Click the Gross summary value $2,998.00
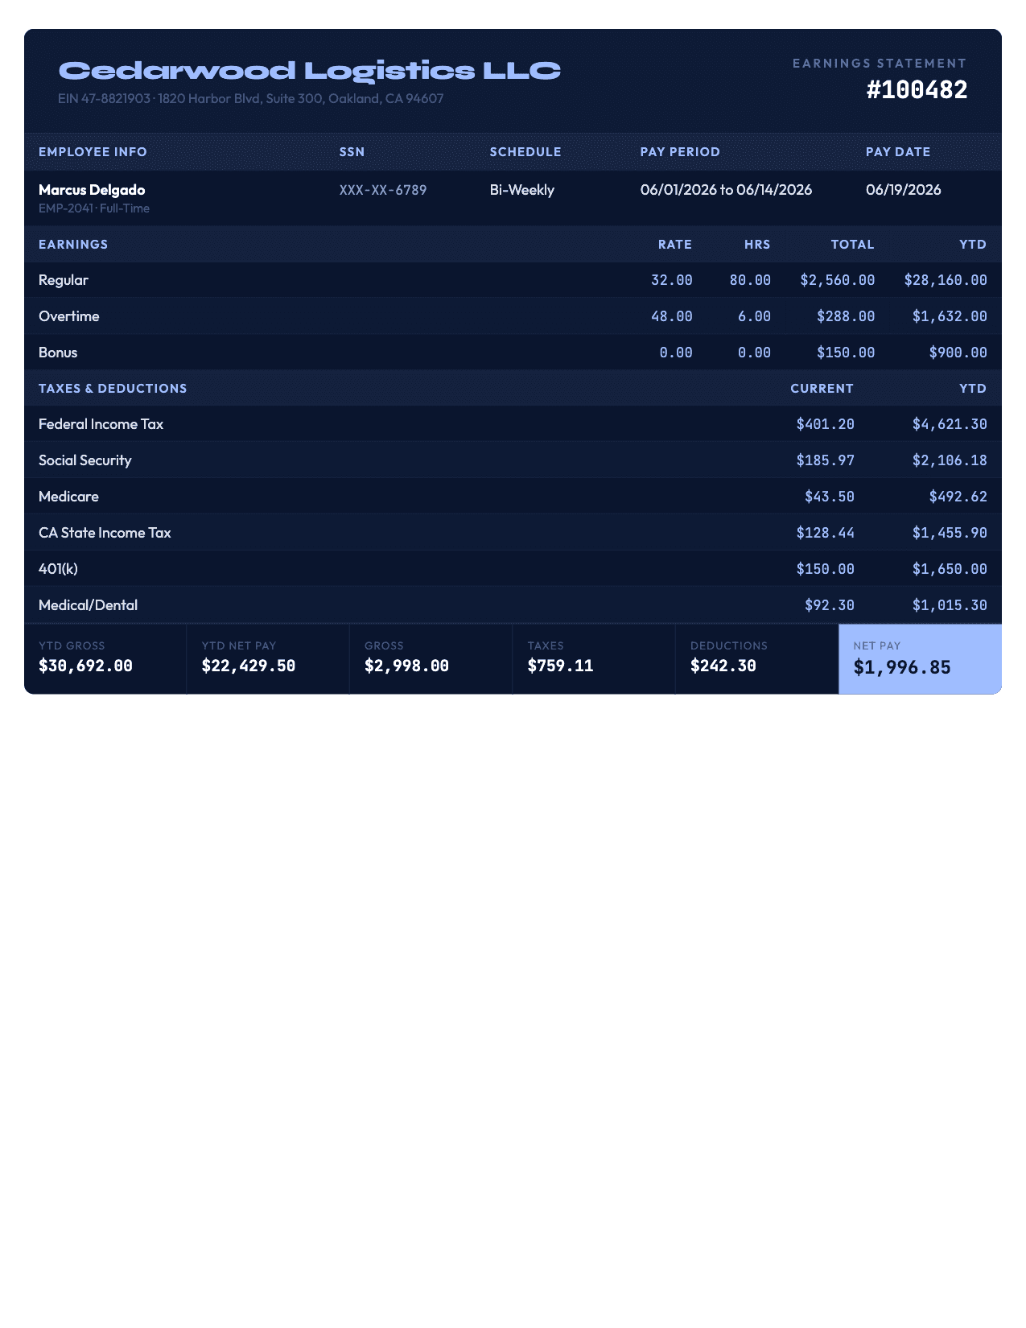Image resolution: width=1026 pixels, height=1328 pixels. (407, 666)
